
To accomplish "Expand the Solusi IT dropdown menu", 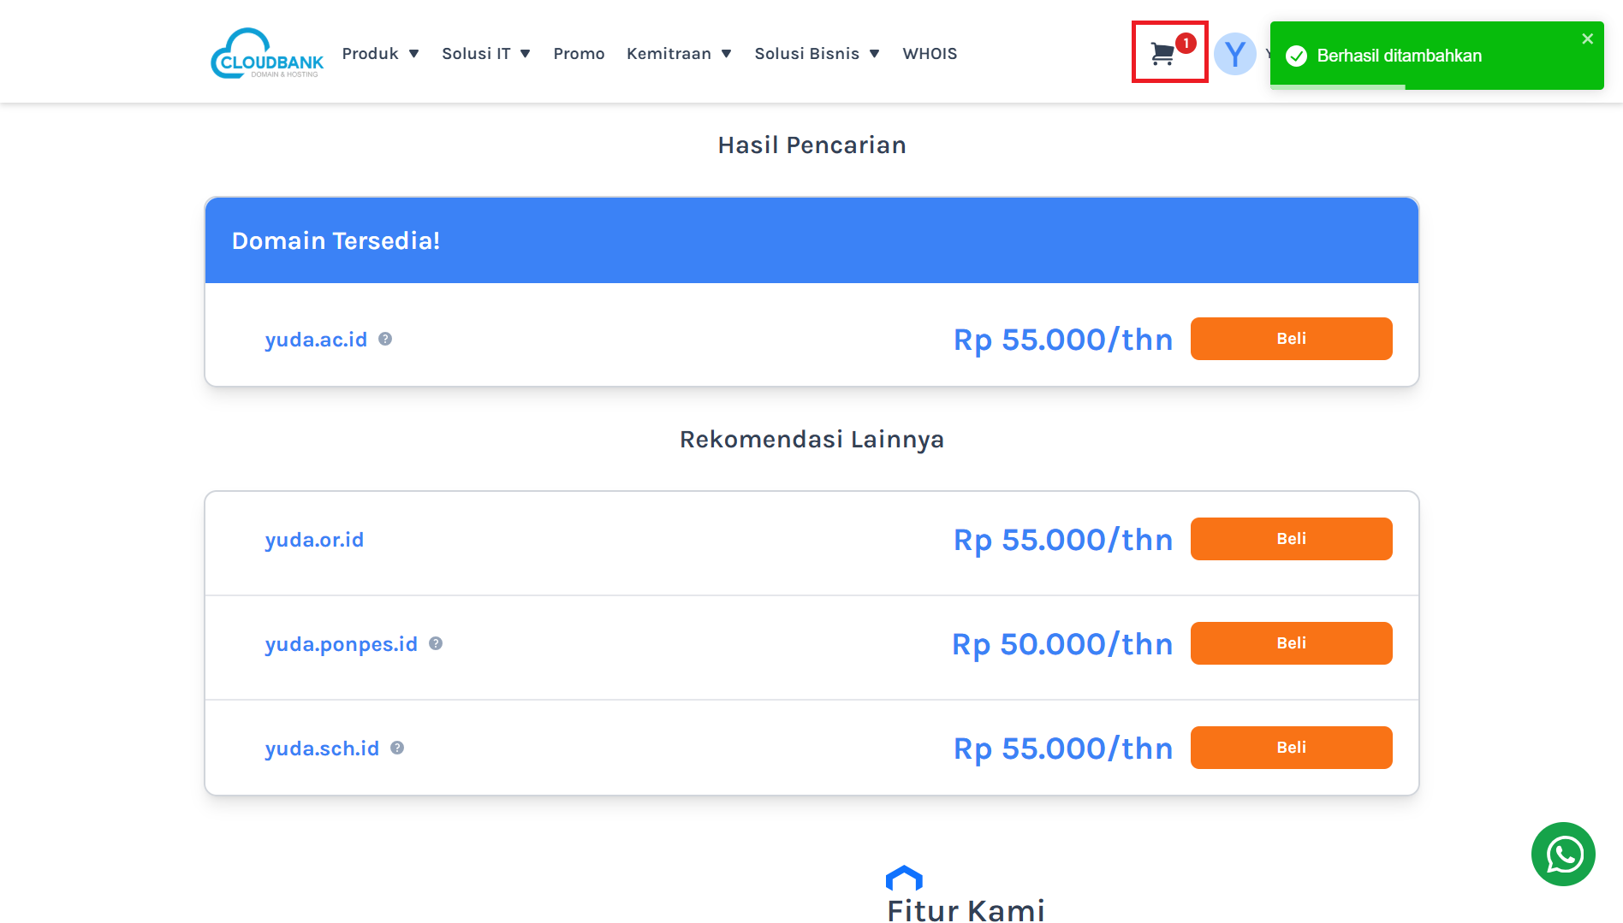I will pos(485,54).
